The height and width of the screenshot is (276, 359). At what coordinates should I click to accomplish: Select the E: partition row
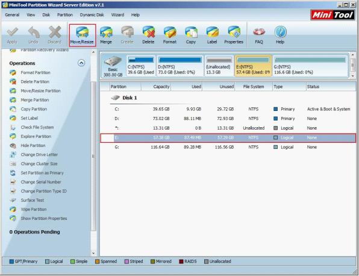point(228,137)
